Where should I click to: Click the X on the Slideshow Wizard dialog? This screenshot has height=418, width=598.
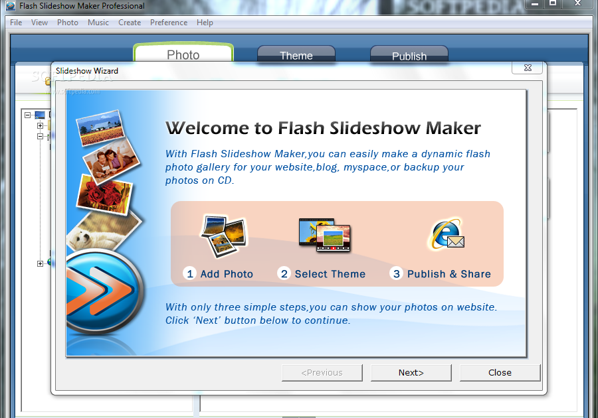(527, 68)
